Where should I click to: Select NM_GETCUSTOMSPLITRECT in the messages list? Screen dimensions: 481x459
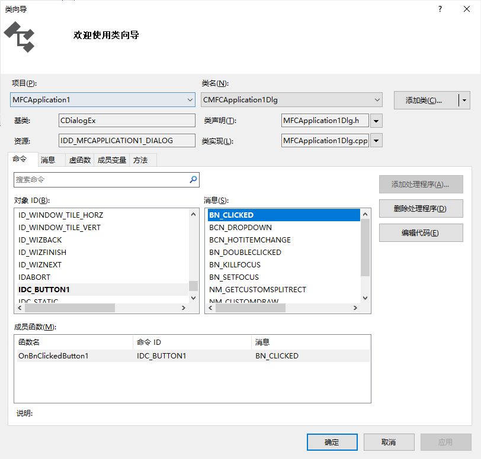284,290
